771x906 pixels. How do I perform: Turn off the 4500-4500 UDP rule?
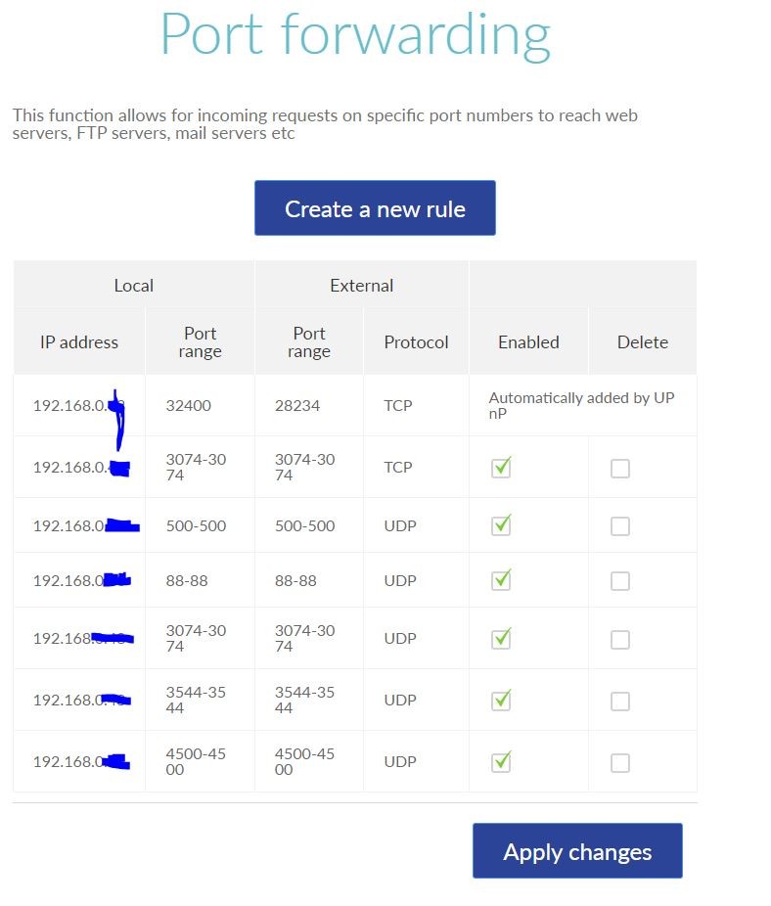(x=501, y=762)
